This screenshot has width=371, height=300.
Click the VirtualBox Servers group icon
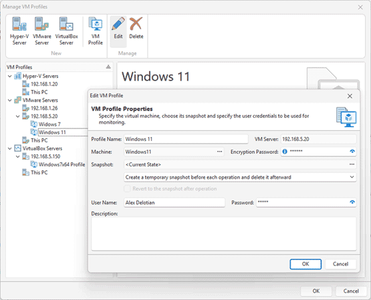tap(18, 148)
